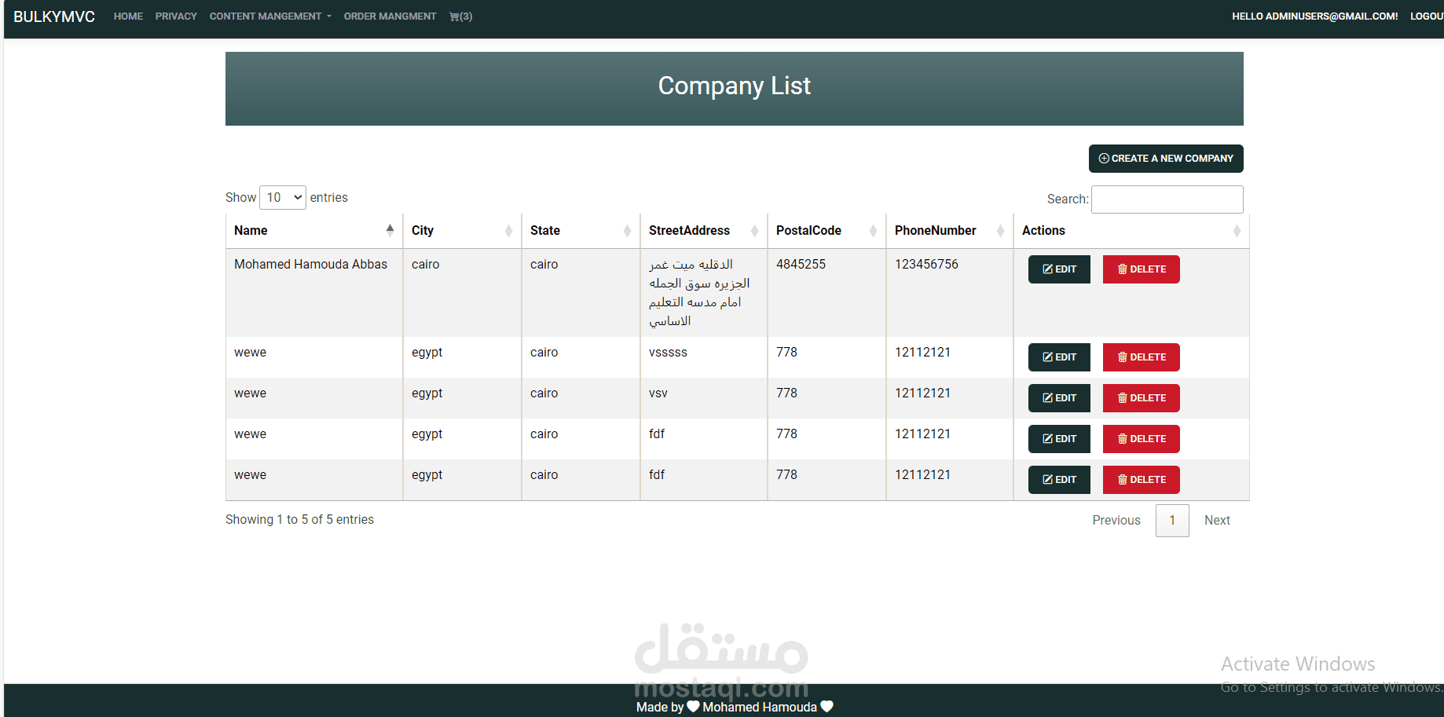Screen dimensions: 1444x717
Task: Go to the Home nav item
Action: [128, 16]
